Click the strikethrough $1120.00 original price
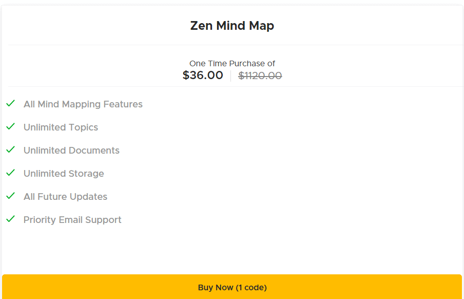Viewport: 464px width, 299px height. pos(260,75)
